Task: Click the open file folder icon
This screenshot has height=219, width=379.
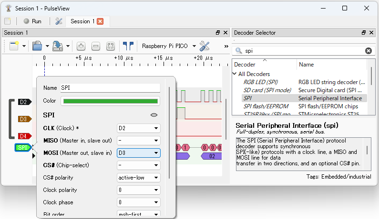Action: (37, 46)
